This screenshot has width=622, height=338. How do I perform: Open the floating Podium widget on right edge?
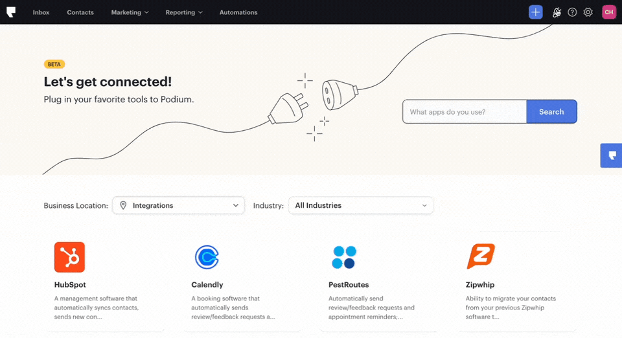tap(612, 156)
